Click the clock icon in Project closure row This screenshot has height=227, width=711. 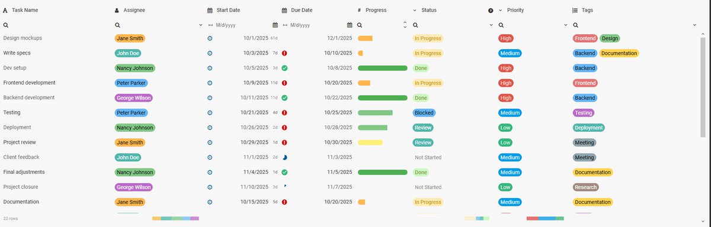click(210, 187)
